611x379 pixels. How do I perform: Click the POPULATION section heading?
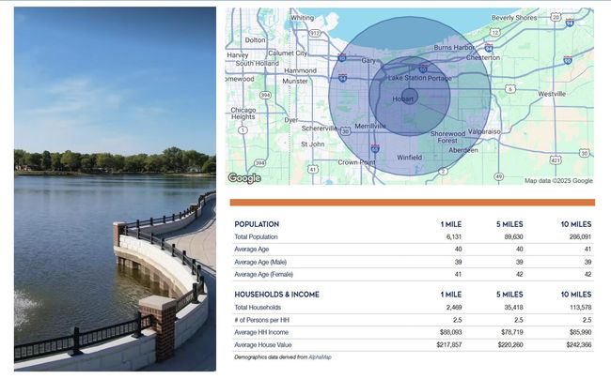[257, 224]
